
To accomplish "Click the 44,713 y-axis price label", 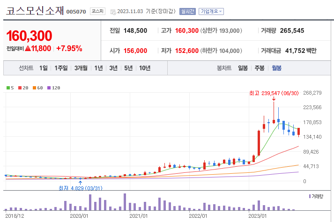I will [311, 166].
